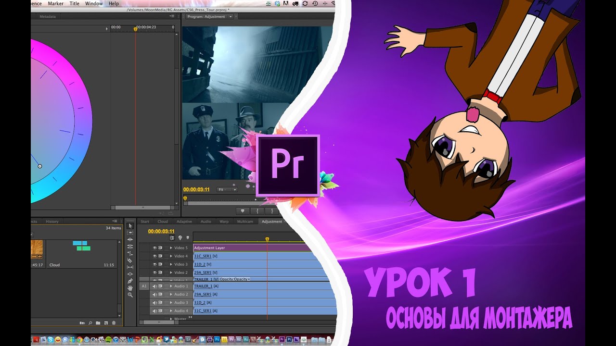The image size is (616, 346).
Task: Click the New Item icon in Project panel
Action: point(106,323)
